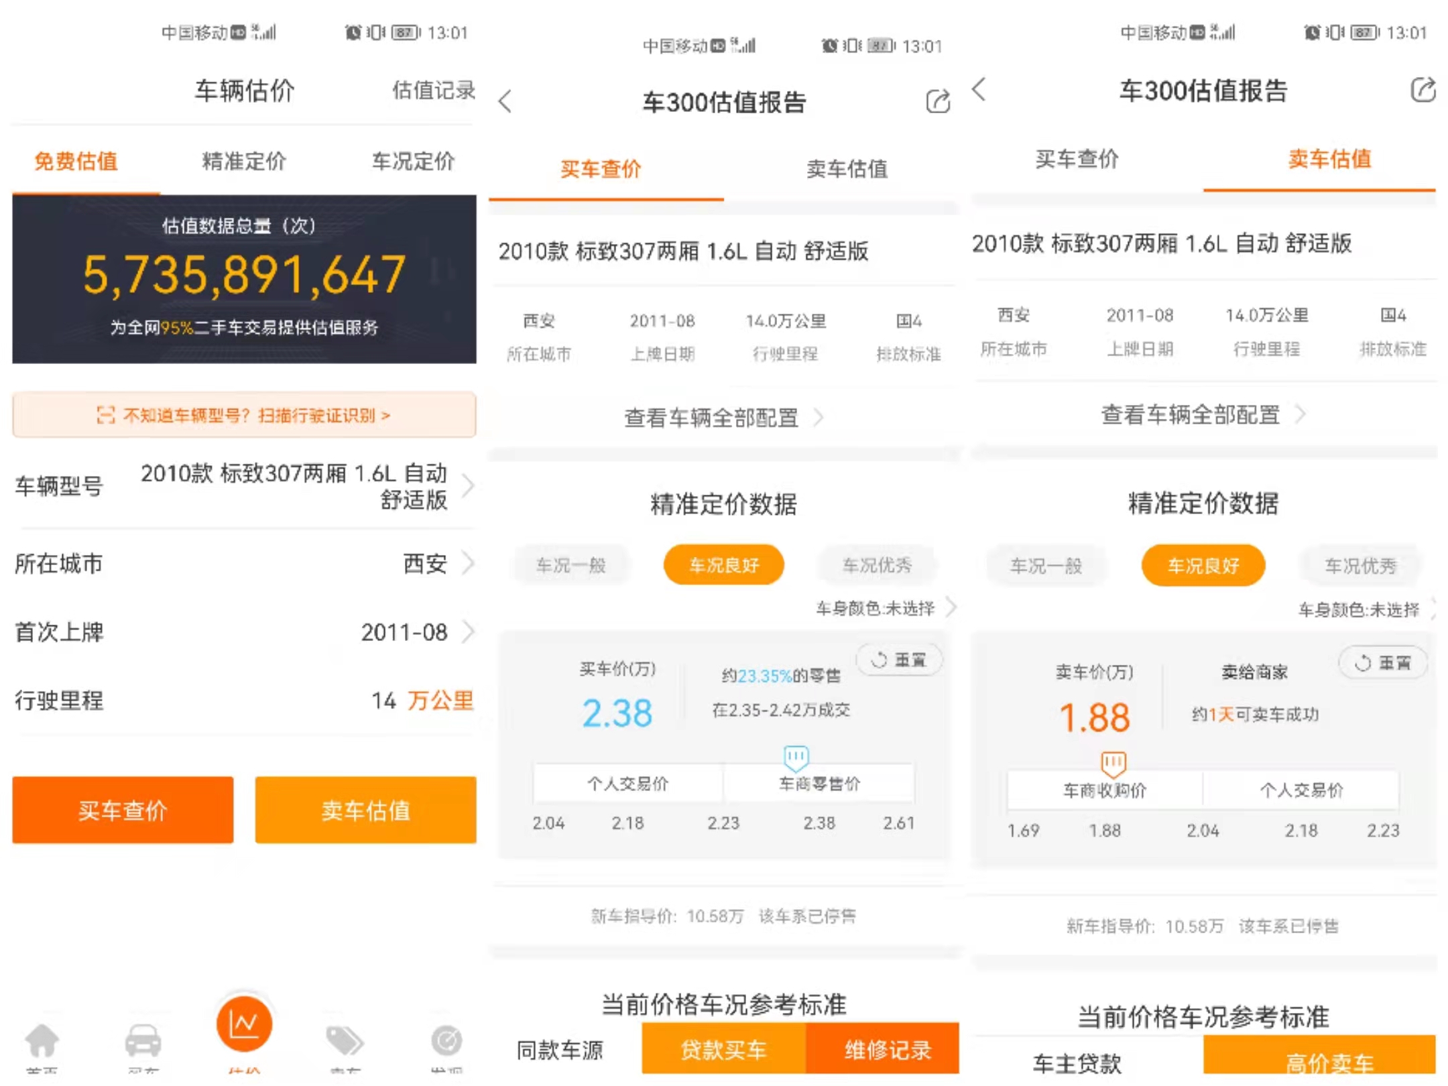This screenshot has width=1448, height=1086.
Task: Open the 所在城市 city selector
Action: [244, 564]
